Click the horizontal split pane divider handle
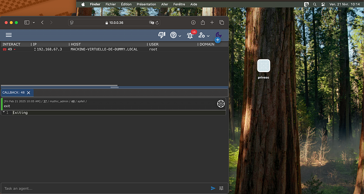This screenshot has height=194, width=364. pos(114,87)
